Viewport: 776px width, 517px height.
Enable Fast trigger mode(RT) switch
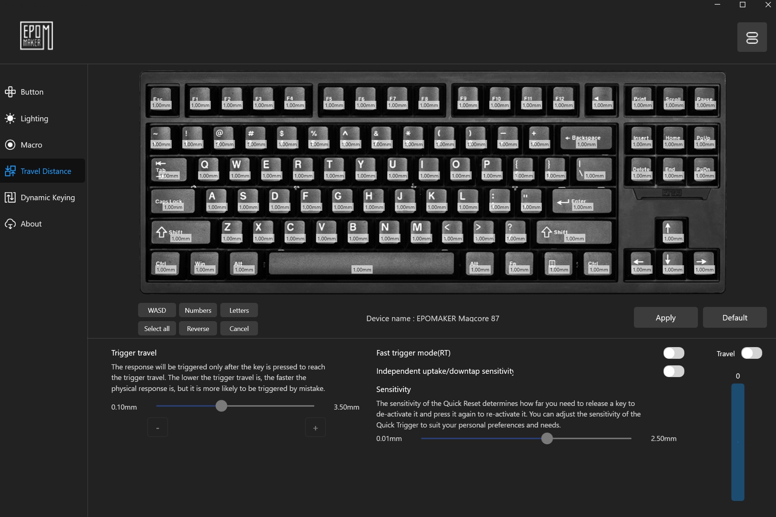pos(673,353)
